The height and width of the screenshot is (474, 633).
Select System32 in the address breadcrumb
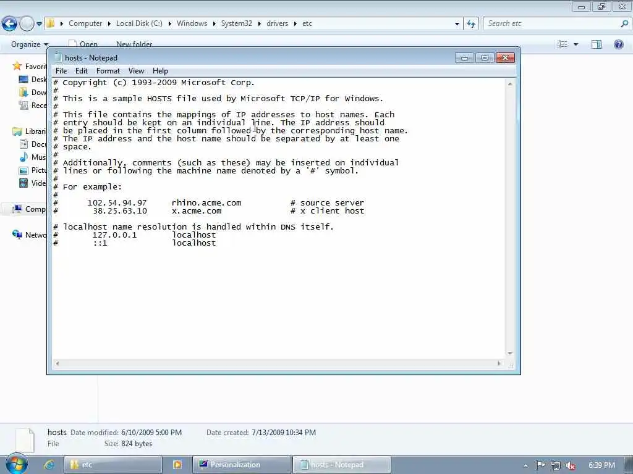click(237, 23)
